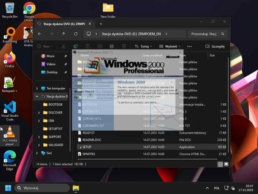The image size is (258, 194).
Task: Expand the VALUEADD folder tree node
Action: [39, 145]
